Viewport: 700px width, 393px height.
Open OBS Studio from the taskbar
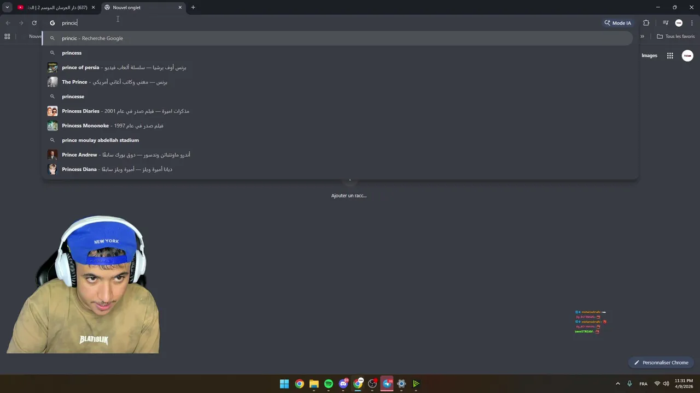point(372,384)
